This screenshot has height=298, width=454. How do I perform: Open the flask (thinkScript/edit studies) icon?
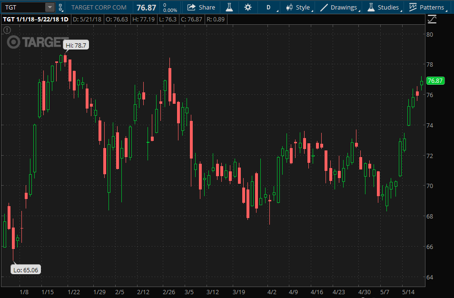pos(229,7)
